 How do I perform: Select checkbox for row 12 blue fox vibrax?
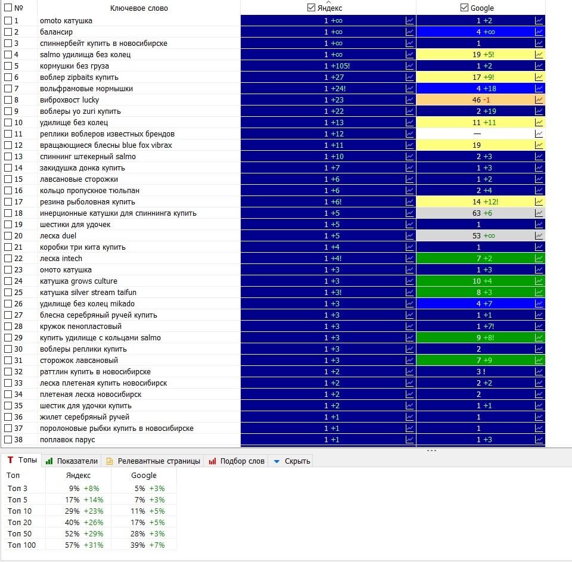point(8,145)
